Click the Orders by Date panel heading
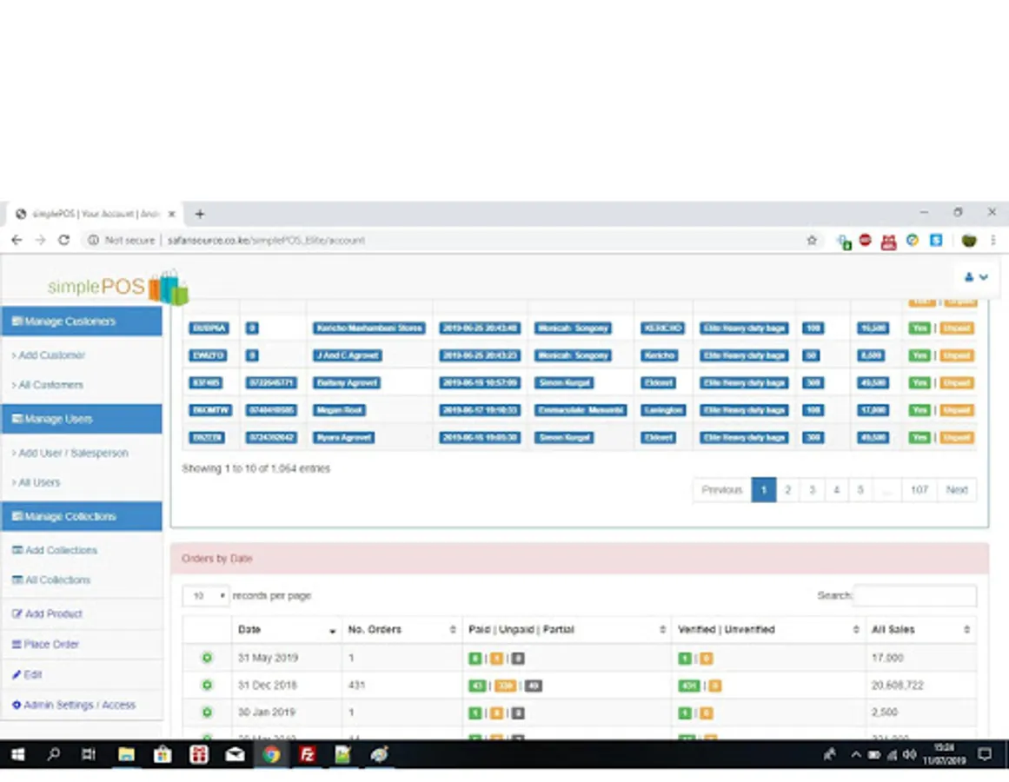Screen dimensions: 1009x782 coord(579,558)
